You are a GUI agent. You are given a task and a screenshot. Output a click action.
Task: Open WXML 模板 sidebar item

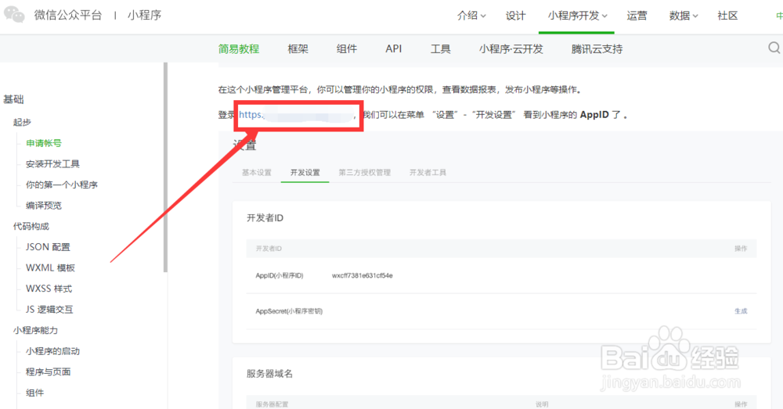point(50,268)
